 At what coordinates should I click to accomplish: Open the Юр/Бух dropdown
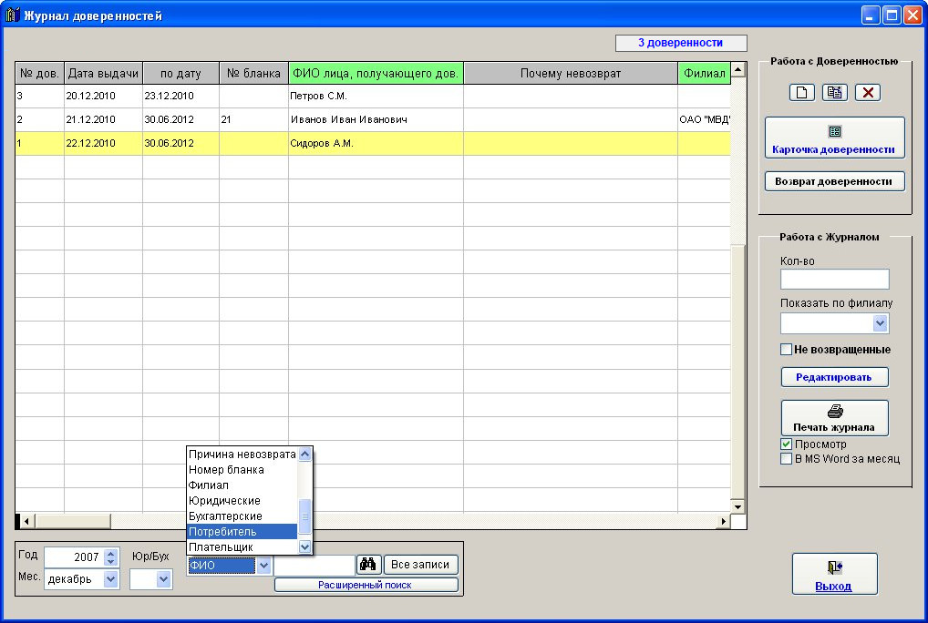[x=164, y=579]
